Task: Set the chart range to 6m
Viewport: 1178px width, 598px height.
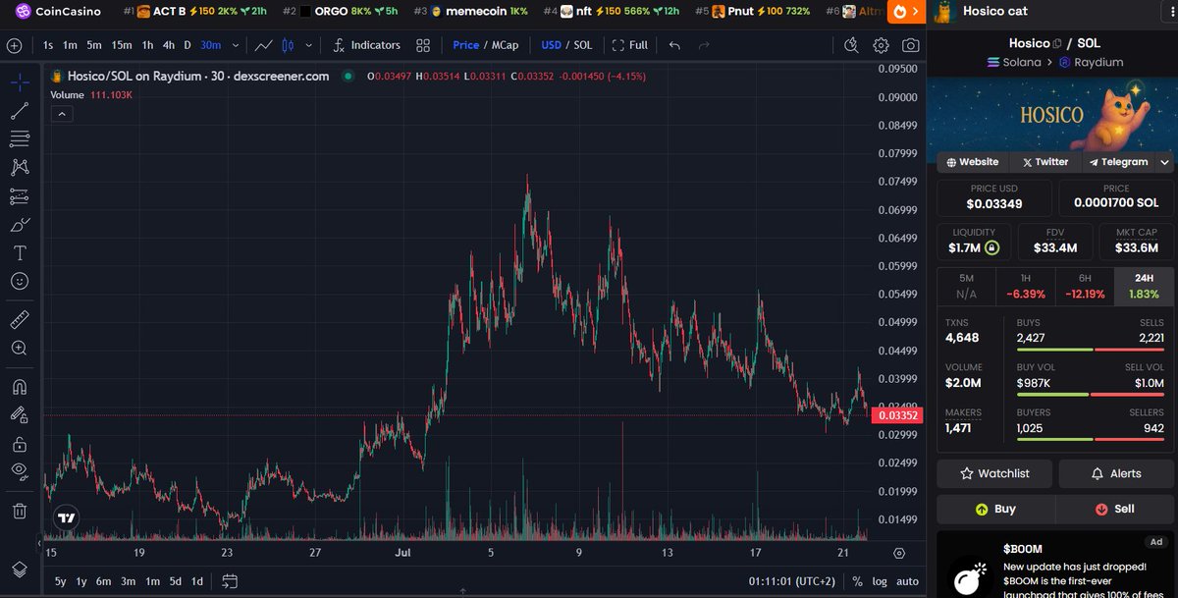Action: [x=104, y=581]
